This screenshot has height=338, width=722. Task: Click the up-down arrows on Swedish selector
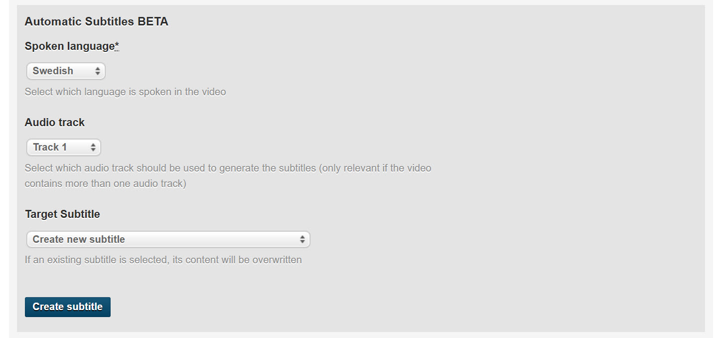98,71
